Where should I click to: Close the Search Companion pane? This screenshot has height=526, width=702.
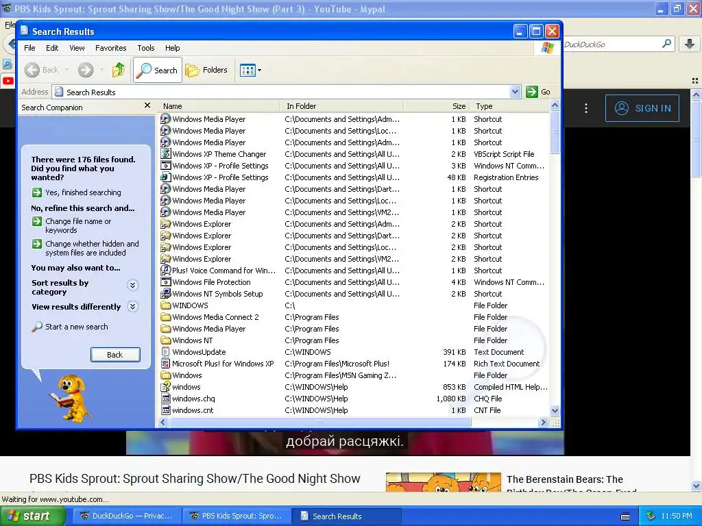coord(147,105)
